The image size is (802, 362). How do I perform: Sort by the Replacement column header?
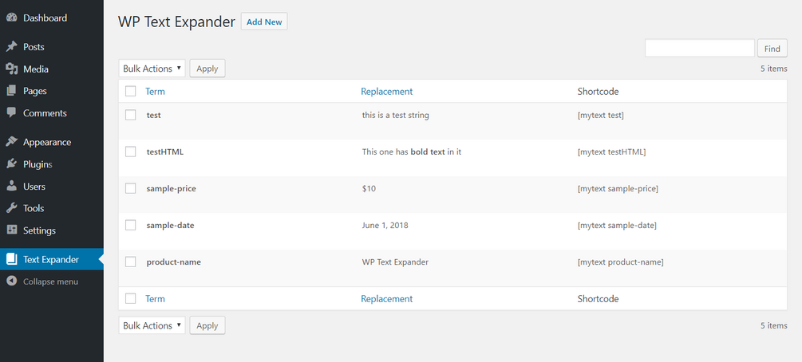coord(386,92)
